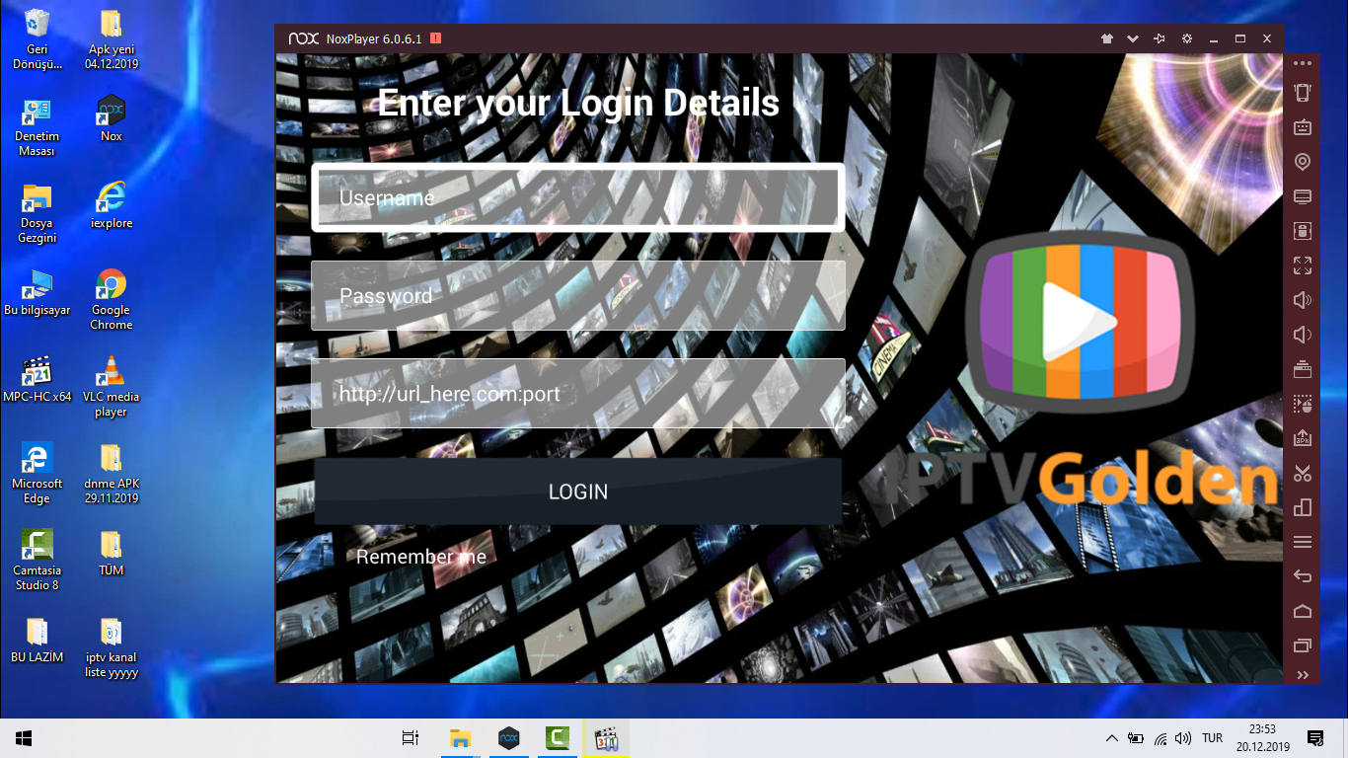Image resolution: width=1348 pixels, height=758 pixels.
Task: Collapse the Nox sidebar with double chevron
Action: (x=1303, y=676)
